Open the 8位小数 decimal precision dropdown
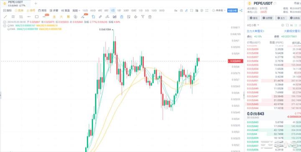This screenshot has height=152, width=301. (x=253, y=25)
